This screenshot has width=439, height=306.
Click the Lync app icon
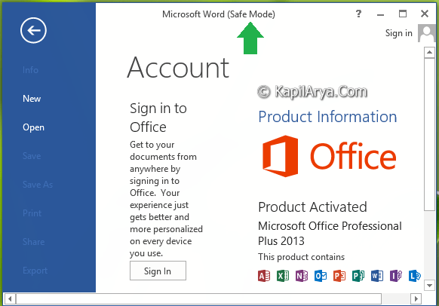(415, 276)
